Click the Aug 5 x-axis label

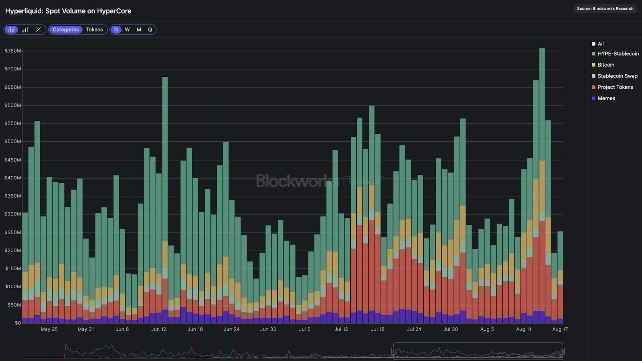point(487,329)
